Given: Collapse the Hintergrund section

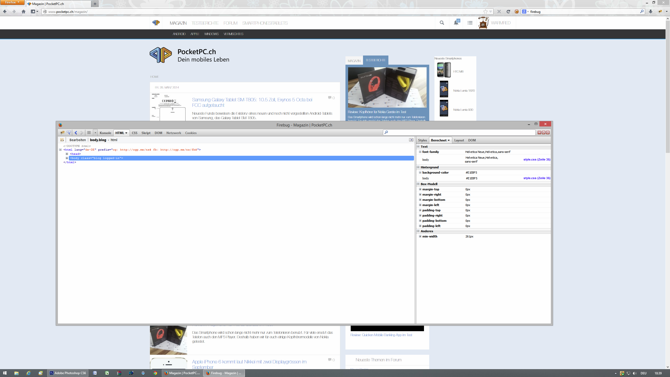Looking at the screenshot, I should click(x=418, y=167).
